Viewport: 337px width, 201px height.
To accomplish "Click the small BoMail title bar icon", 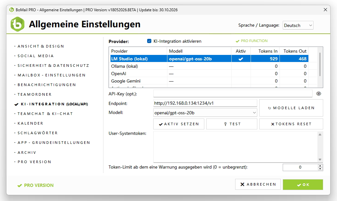I will pos(12,10).
